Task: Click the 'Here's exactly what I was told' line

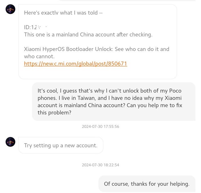Action: (x=63, y=13)
